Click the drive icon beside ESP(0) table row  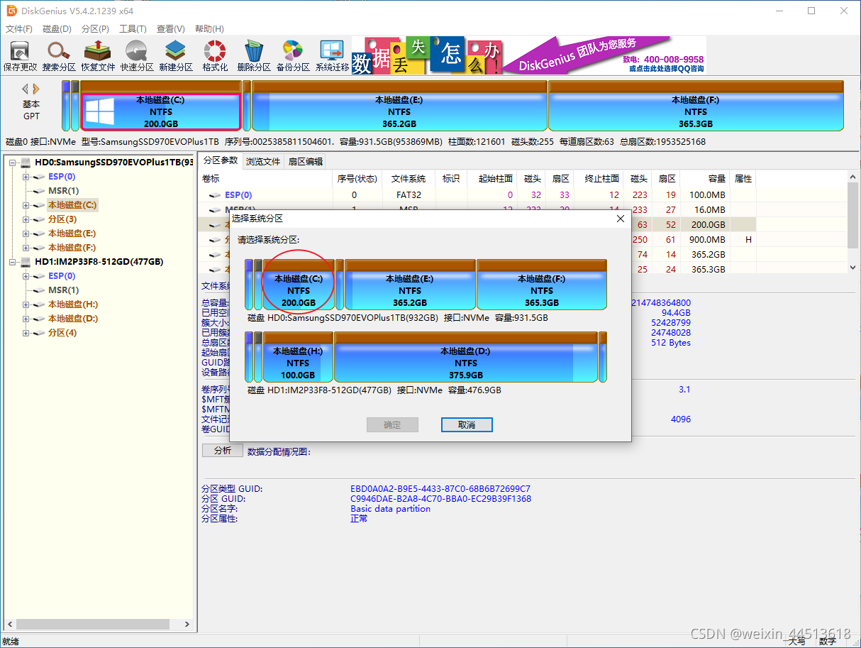(215, 195)
